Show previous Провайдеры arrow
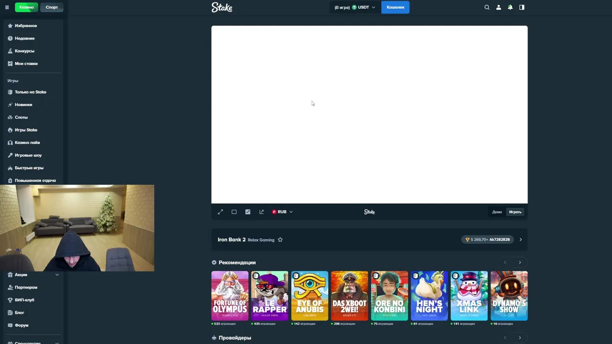This screenshot has width=612, height=344. [505, 338]
